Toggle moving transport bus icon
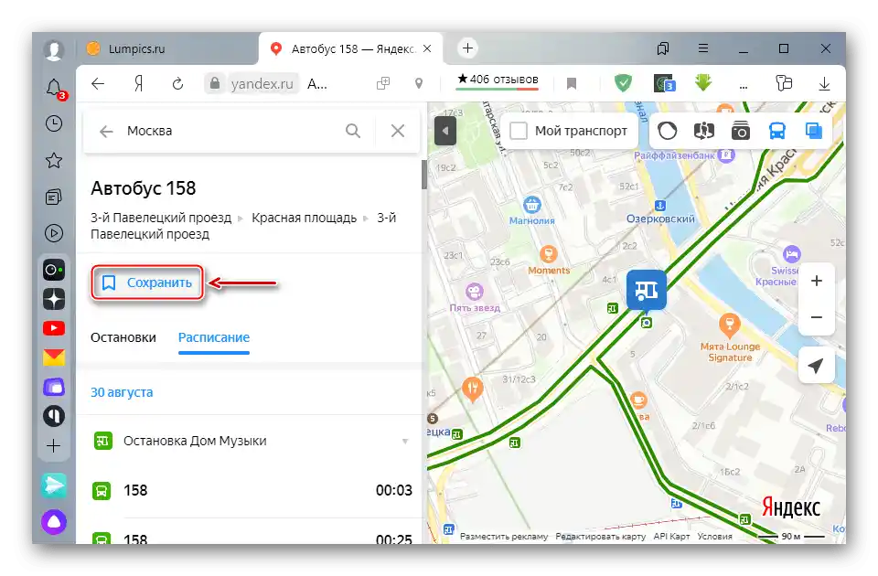Image resolution: width=878 pixels, height=576 pixels. (776, 131)
